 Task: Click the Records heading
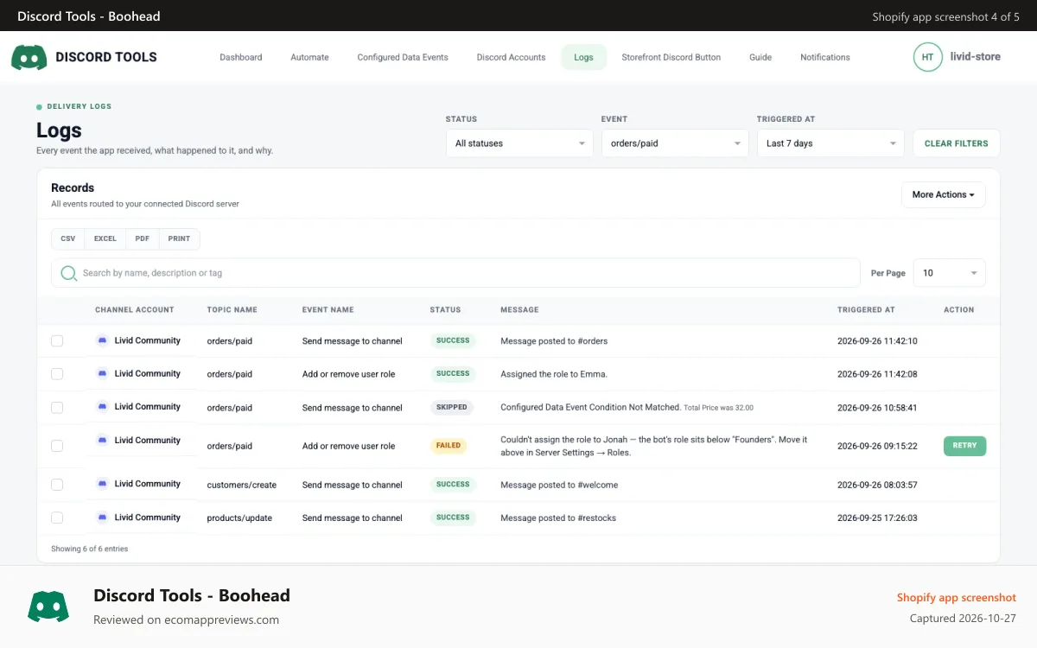[x=73, y=187]
